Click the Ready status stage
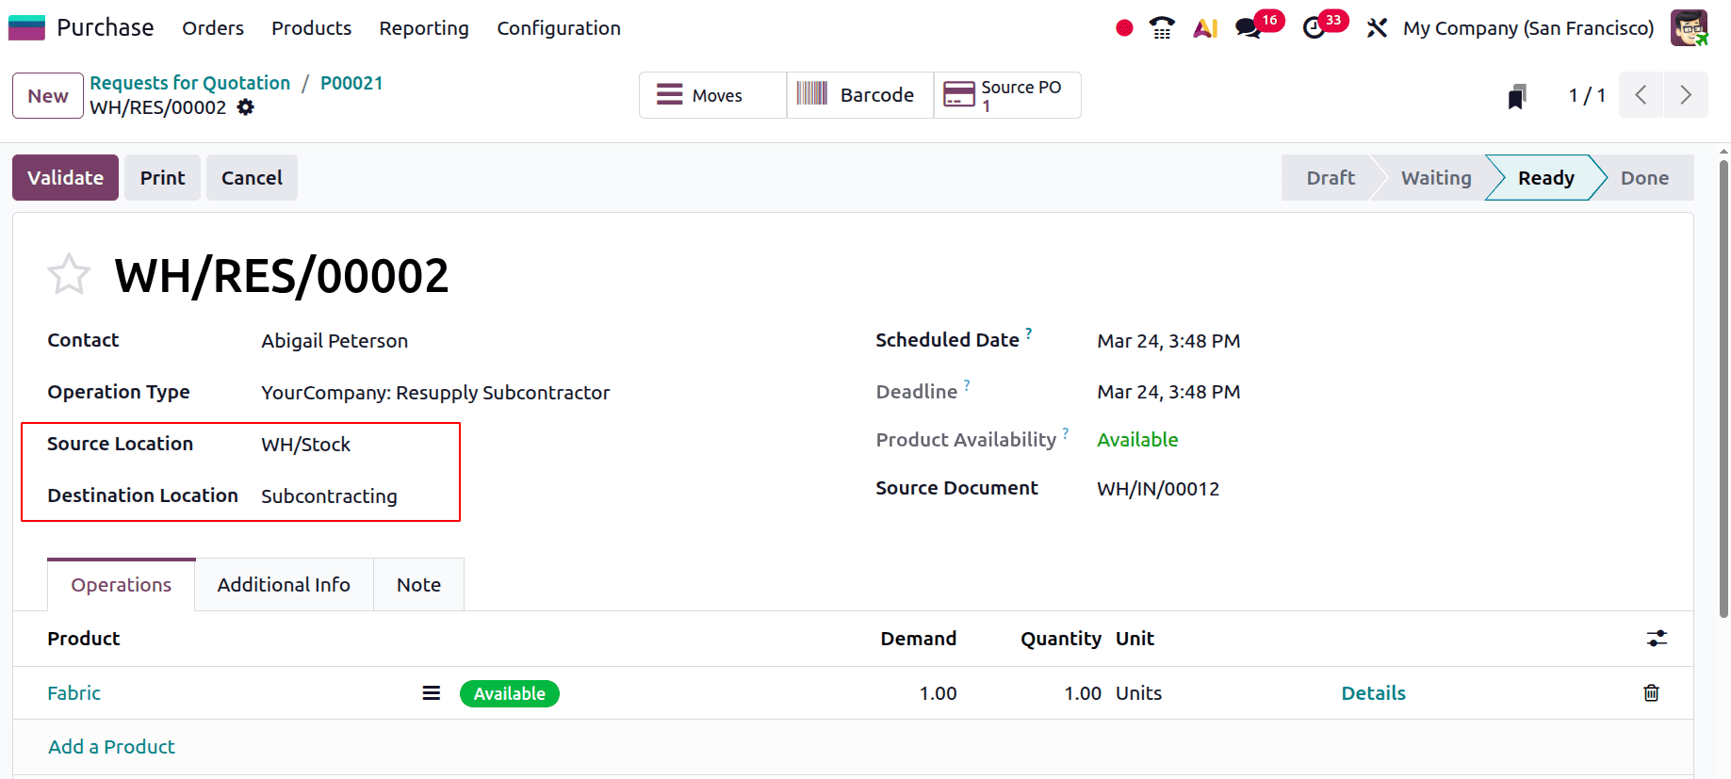This screenshot has width=1731, height=779. [1545, 178]
